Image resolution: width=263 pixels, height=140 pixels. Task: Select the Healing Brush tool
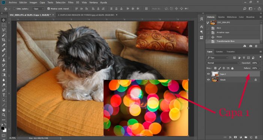(x=3, y=50)
